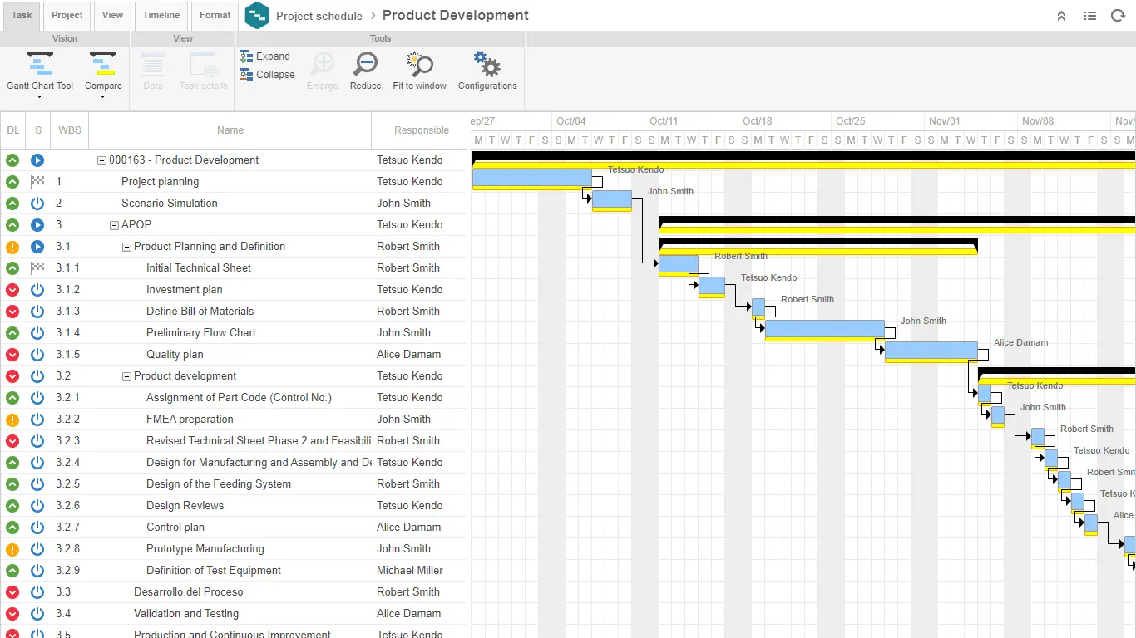Select the Gantt Chart Tool icon
Screen dimensions: 1136x638
click(39, 65)
